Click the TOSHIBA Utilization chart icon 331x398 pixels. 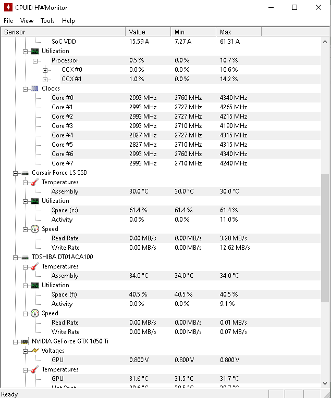coord(35,285)
